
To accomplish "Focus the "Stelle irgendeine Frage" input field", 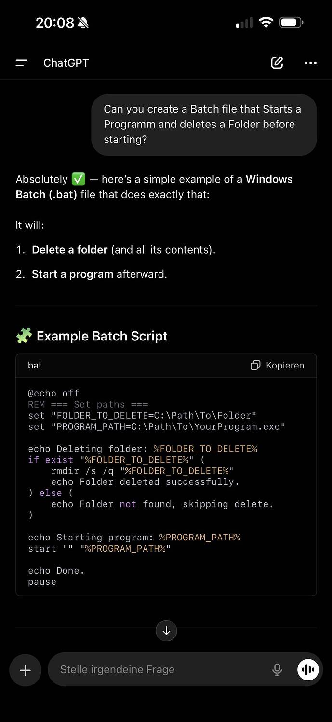I will tap(159, 670).
